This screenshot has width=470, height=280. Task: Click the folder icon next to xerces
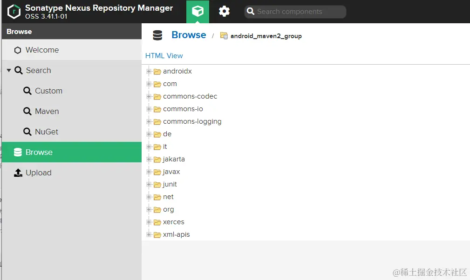pyautogui.click(x=157, y=222)
